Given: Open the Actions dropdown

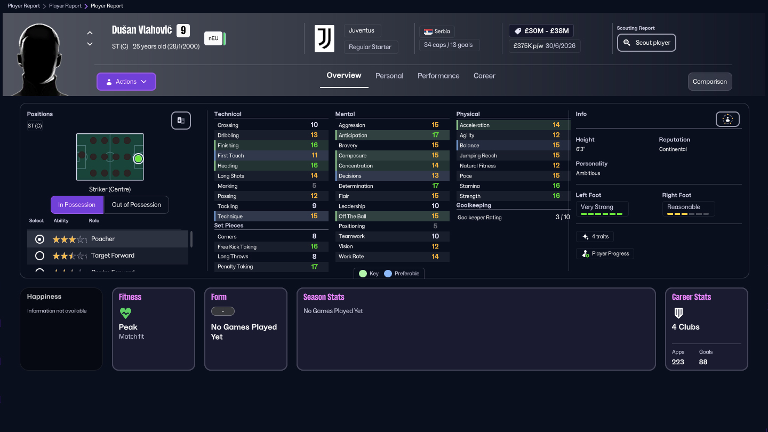Looking at the screenshot, I should click(x=126, y=81).
